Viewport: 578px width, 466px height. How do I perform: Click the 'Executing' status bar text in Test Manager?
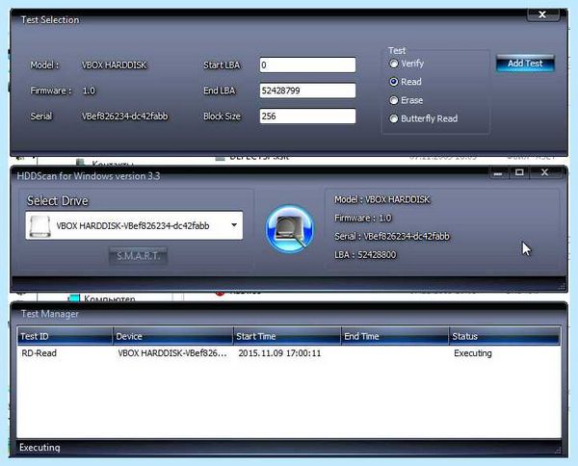pos(39,448)
